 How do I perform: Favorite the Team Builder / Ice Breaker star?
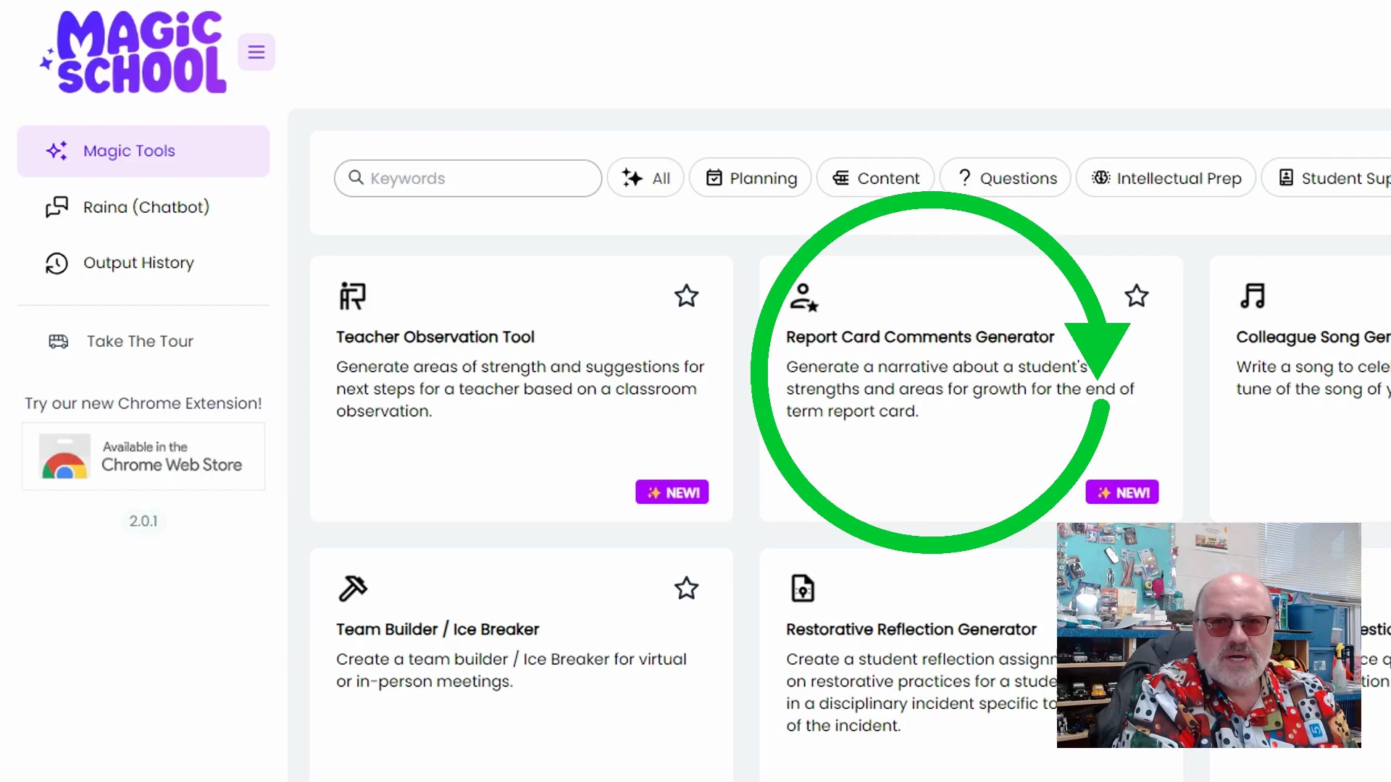coord(687,589)
